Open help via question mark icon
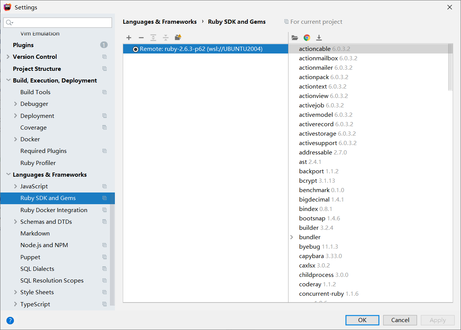 [10, 321]
